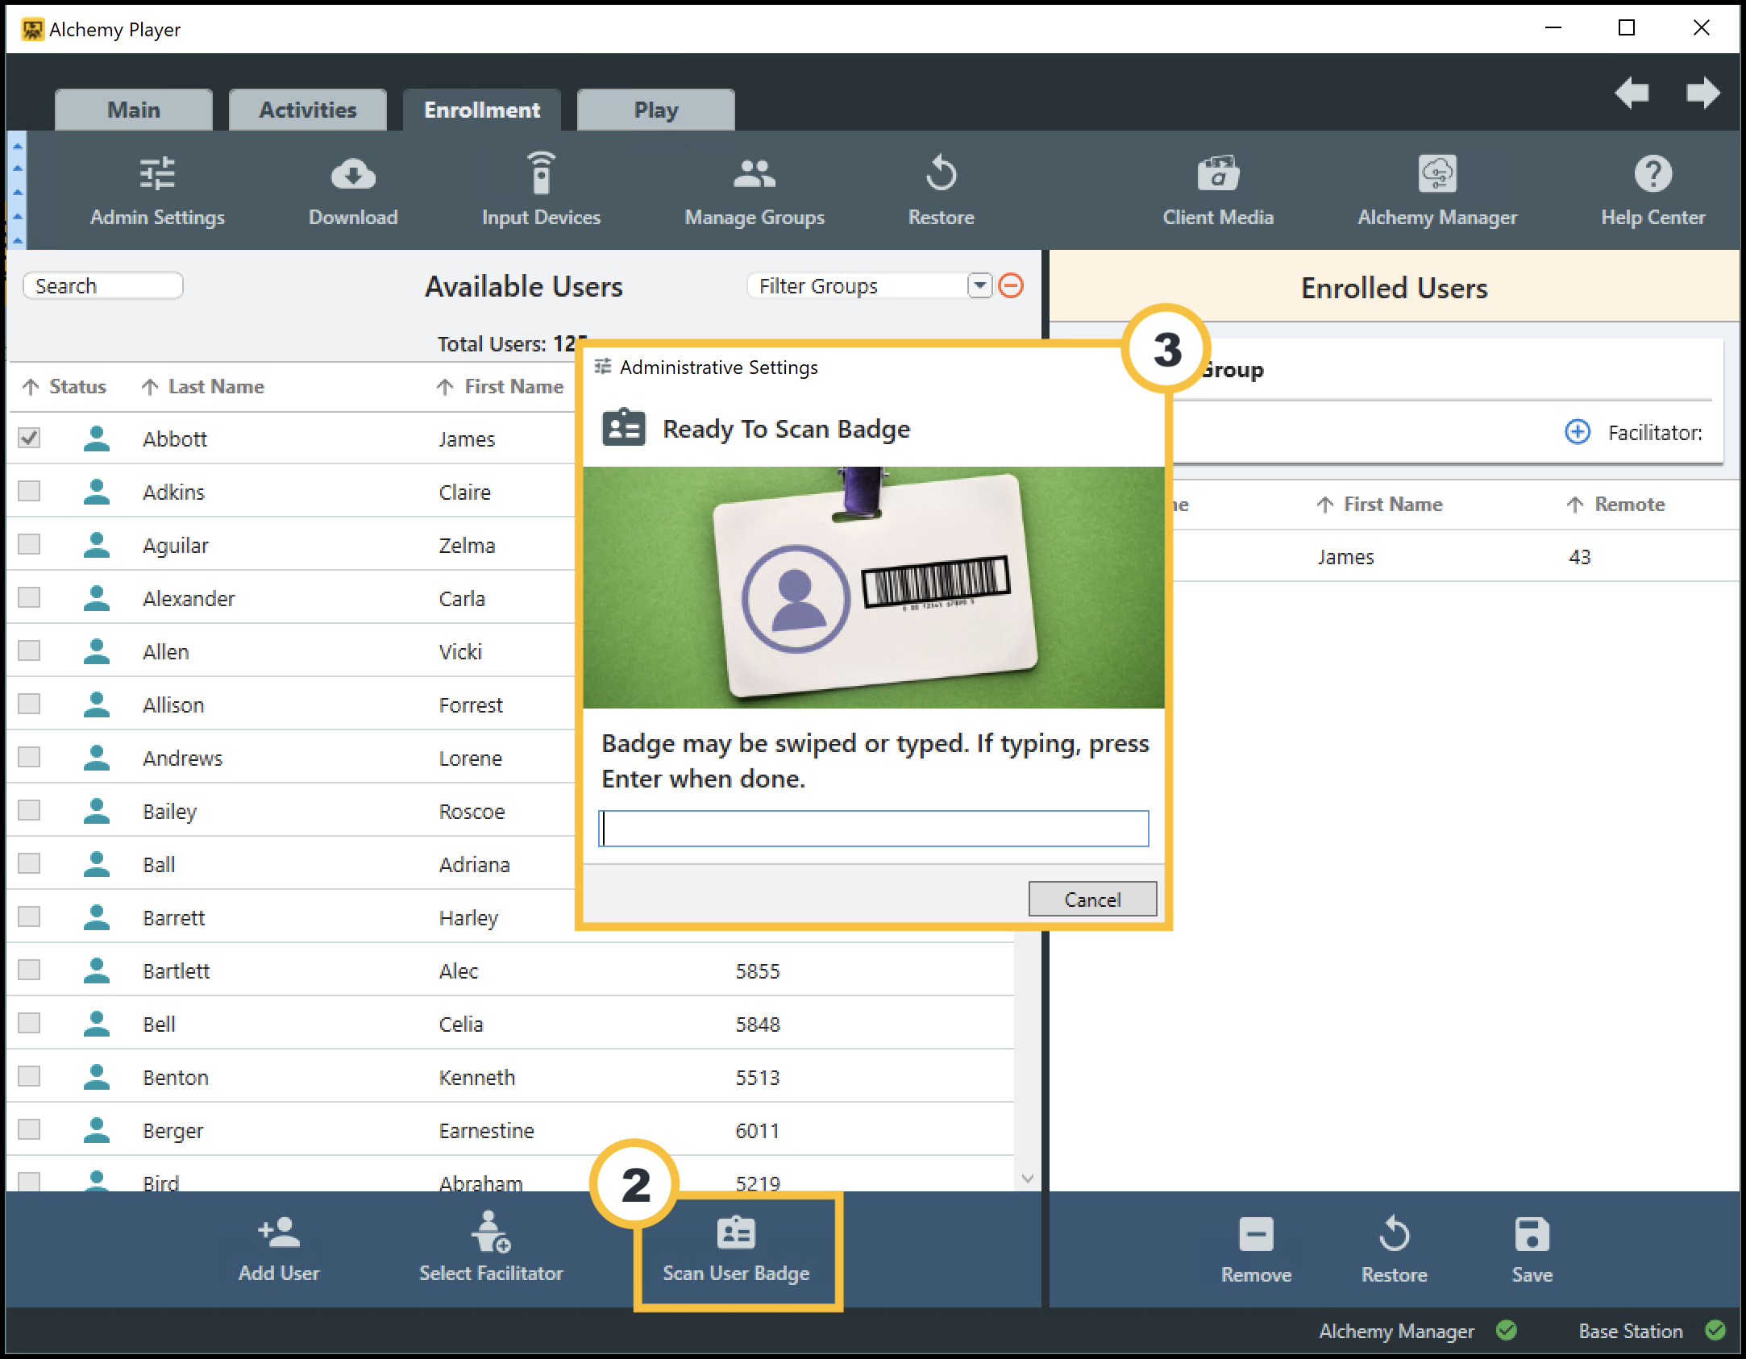Uncheck the Abbott checkbox
Screen dimensions: 1746x1359
[x=29, y=438]
